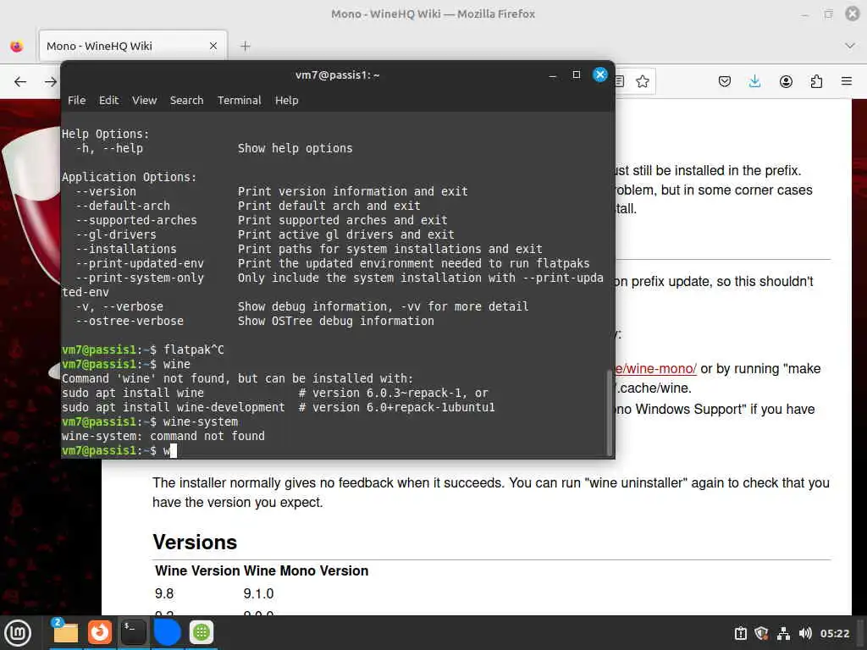The height and width of the screenshot is (650, 867).
Task: Open a new Firefox tab with plus
Action: click(x=246, y=46)
